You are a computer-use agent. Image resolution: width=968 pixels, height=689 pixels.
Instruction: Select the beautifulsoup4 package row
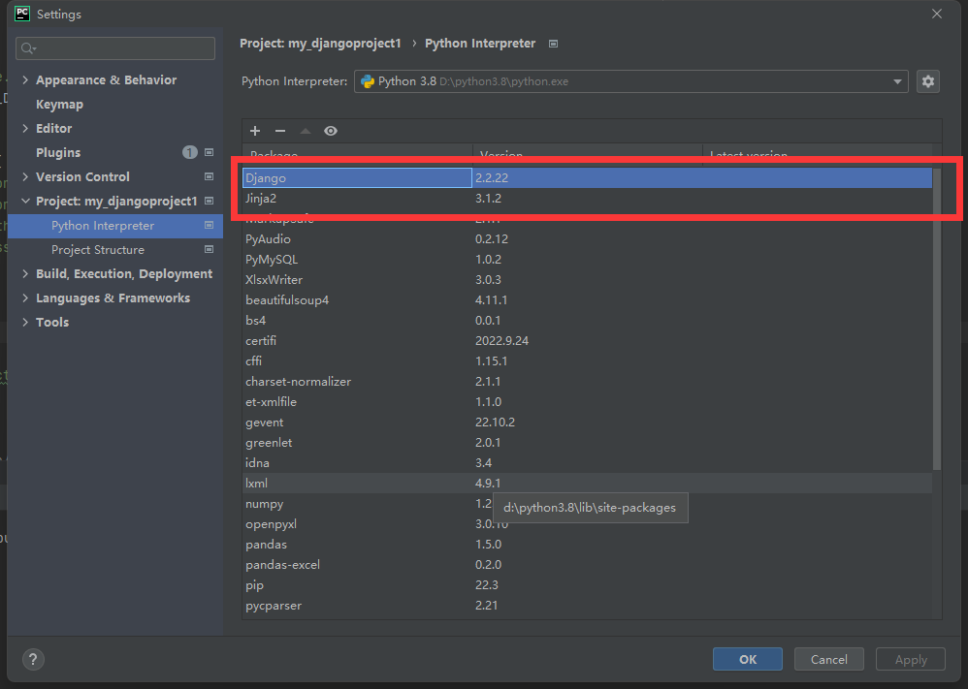[x=587, y=299]
